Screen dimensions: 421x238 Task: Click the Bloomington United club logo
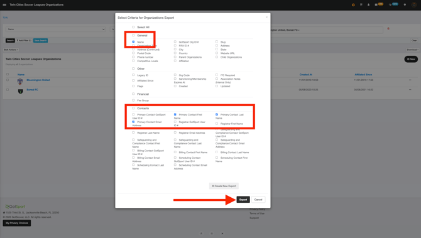point(20,82)
